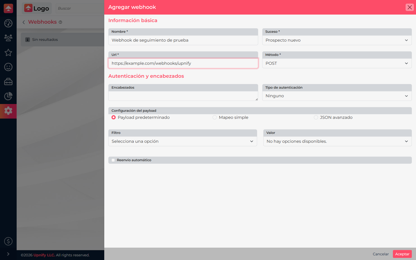Viewport: 416px width, 260px height.
Task: Enable the Reenvío automático checkbox
Action: click(113, 160)
